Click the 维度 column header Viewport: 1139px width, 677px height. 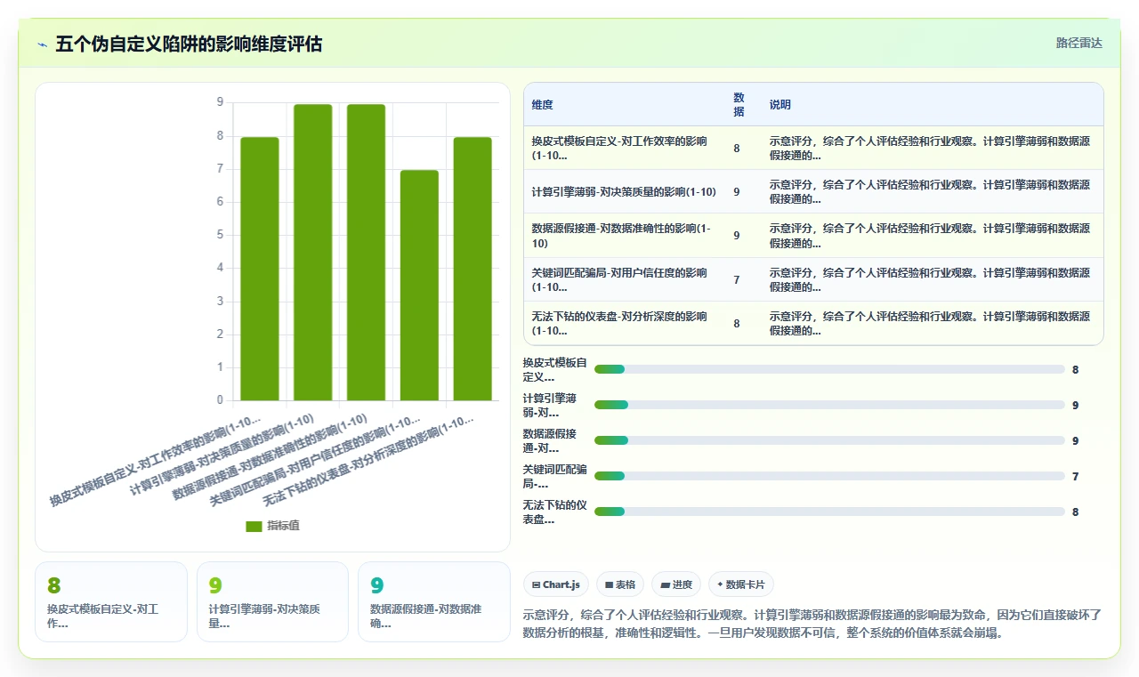[543, 105]
